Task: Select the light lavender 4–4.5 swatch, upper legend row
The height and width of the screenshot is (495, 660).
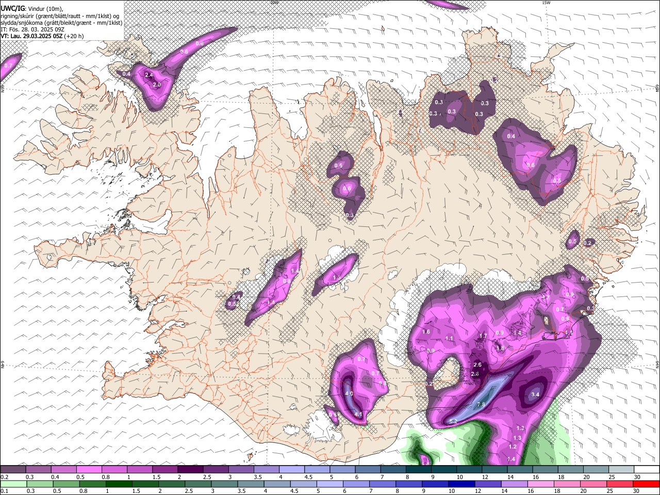Action: [291, 469]
